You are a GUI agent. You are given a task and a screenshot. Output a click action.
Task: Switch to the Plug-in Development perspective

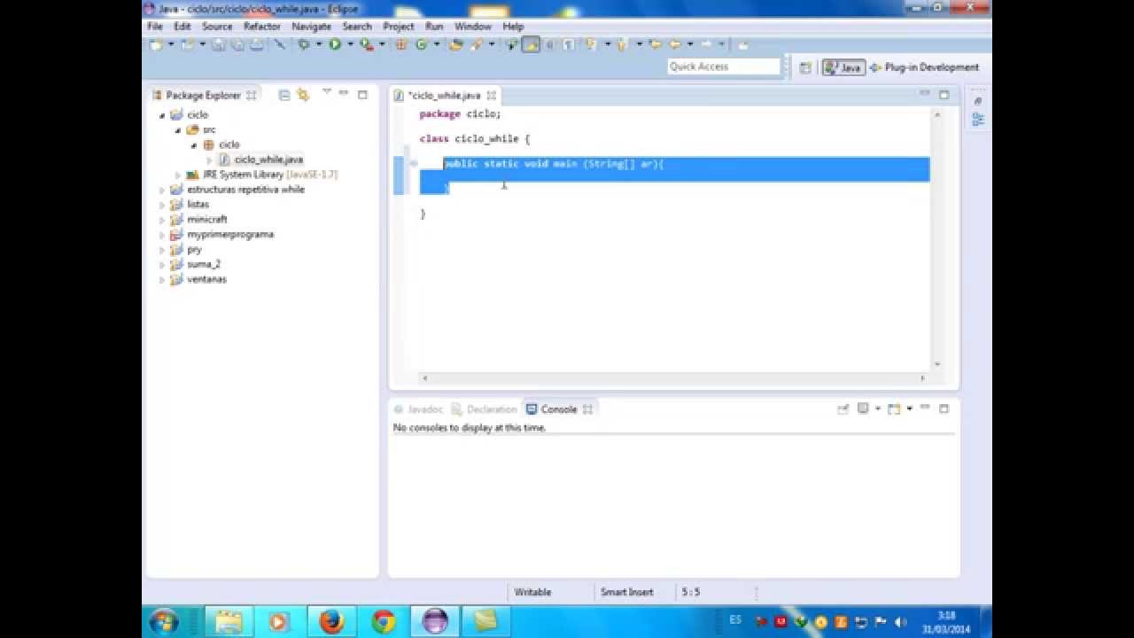tap(924, 67)
